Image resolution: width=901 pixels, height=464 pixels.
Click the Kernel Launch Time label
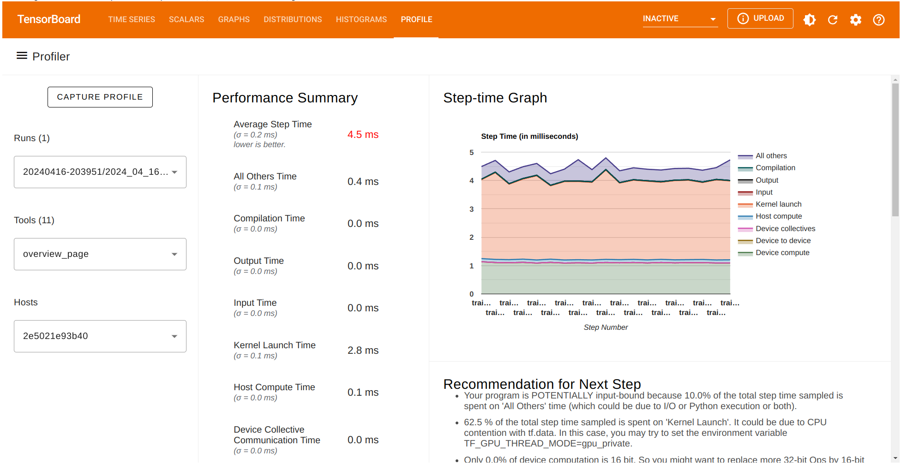coord(275,345)
